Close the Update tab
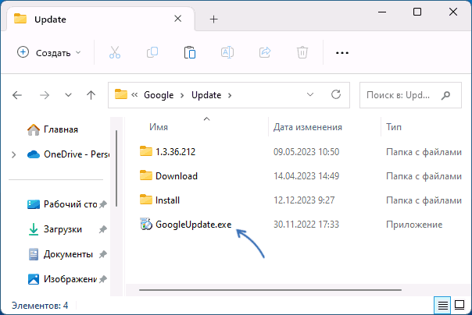472x315 pixels. [x=178, y=19]
